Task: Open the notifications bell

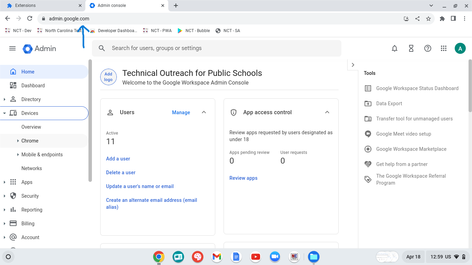Action: 395,49
